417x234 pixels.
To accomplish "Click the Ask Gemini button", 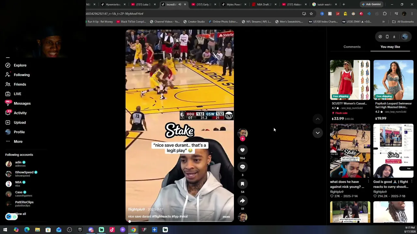I will pos(371,5).
